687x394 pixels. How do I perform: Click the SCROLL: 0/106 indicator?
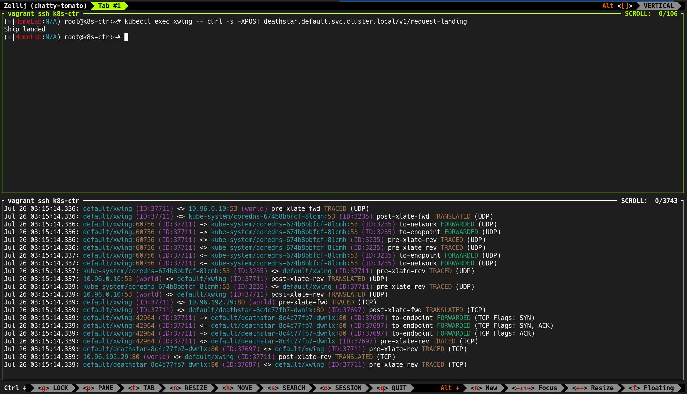(651, 13)
